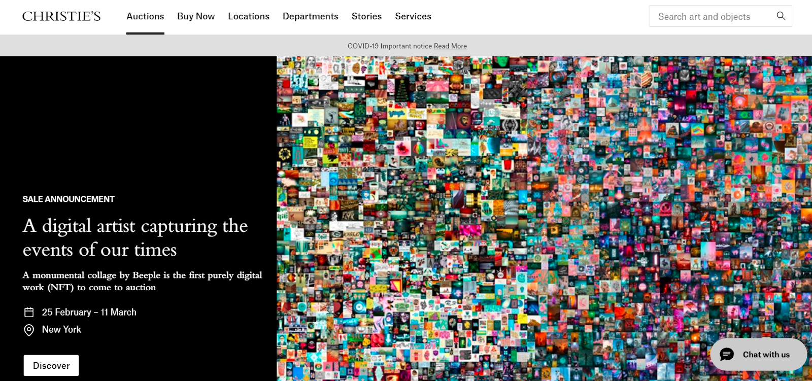Click the COVID-19 Important notice text
812x381 pixels.
click(390, 46)
